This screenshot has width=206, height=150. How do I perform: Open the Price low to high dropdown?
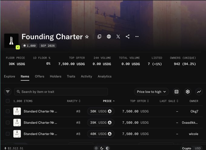[151, 92]
